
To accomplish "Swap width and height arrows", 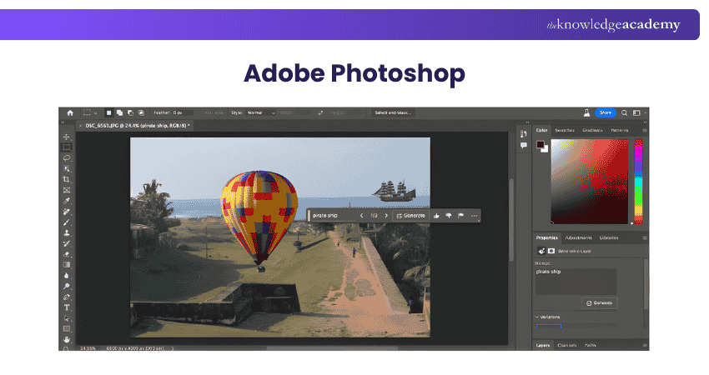I will tap(320, 113).
